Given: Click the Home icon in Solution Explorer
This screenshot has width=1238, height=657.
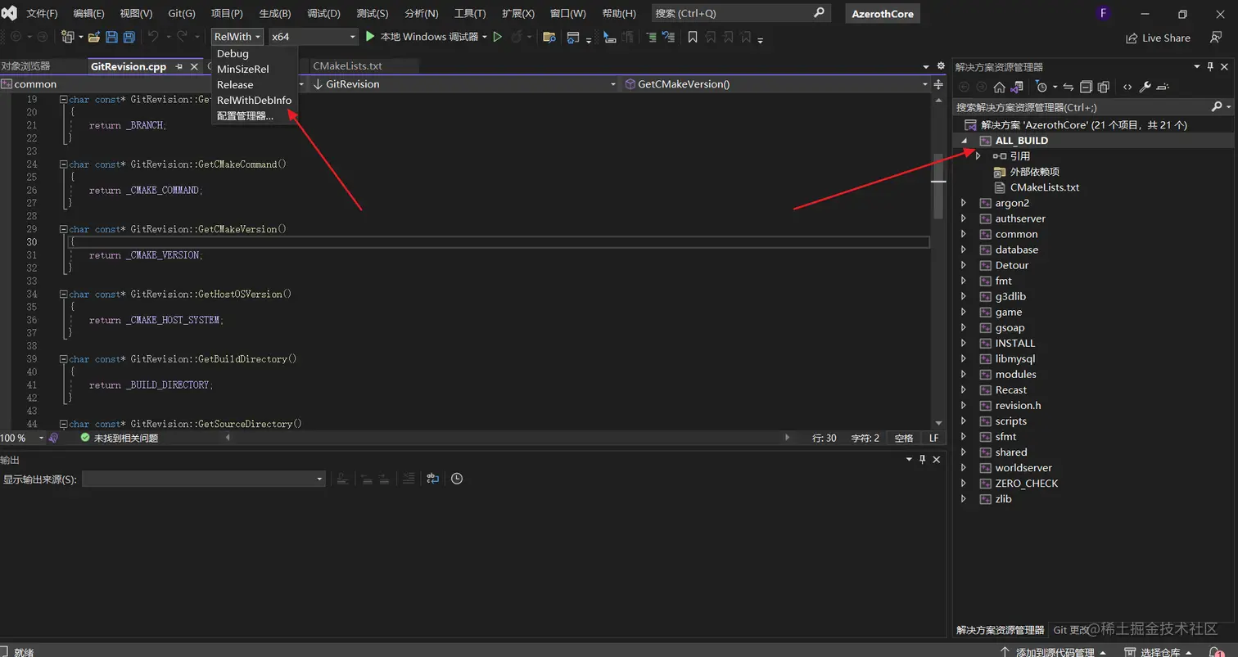Looking at the screenshot, I should (x=999, y=87).
